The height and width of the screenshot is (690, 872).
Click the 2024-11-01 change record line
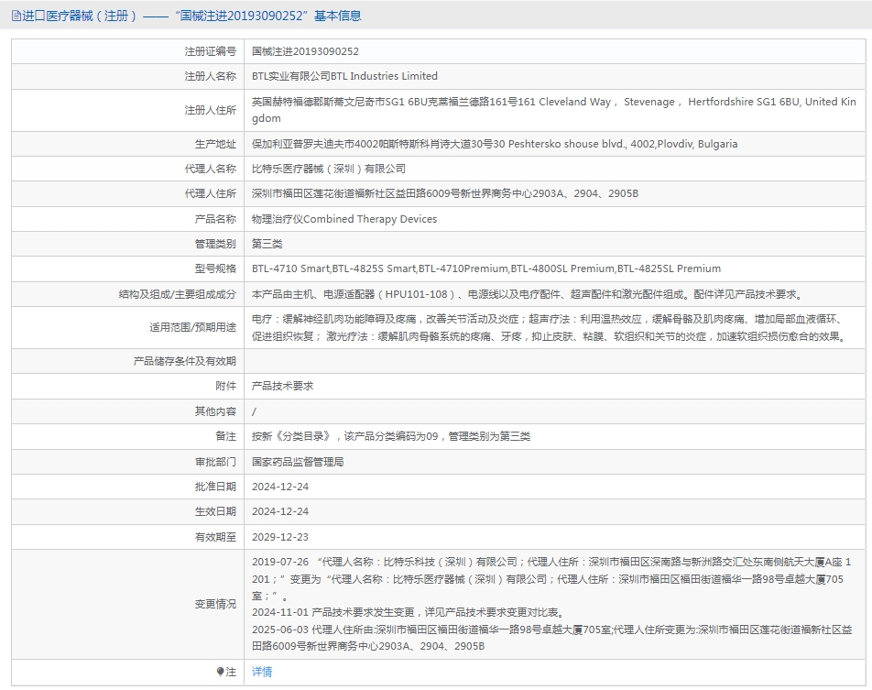pyautogui.click(x=408, y=612)
